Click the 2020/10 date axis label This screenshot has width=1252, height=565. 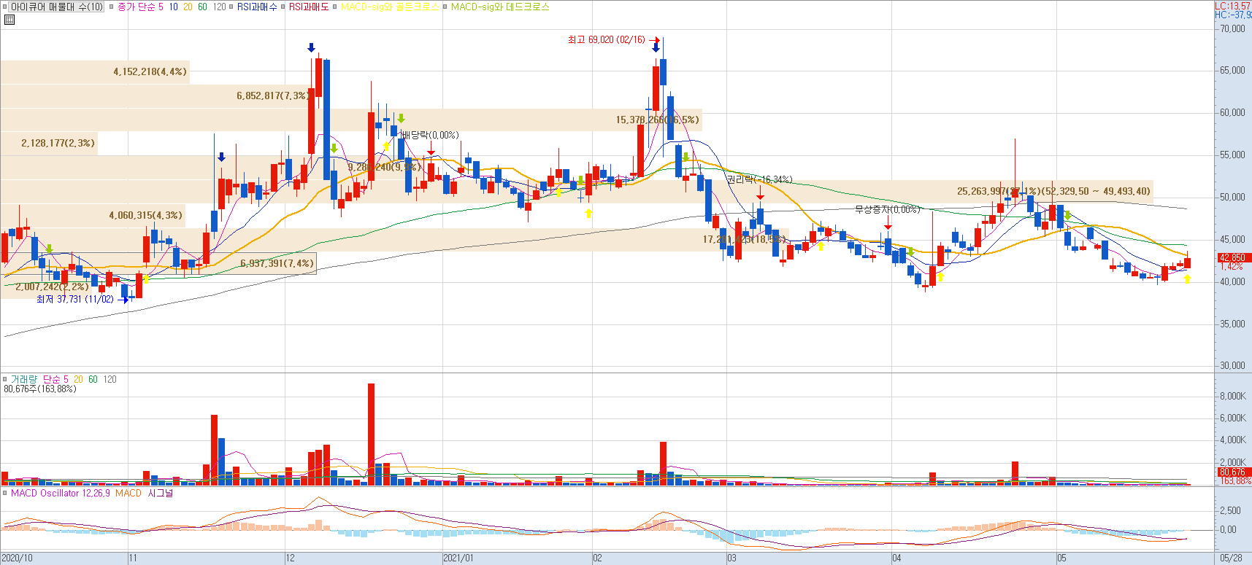pyautogui.click(x=17, y=558)
